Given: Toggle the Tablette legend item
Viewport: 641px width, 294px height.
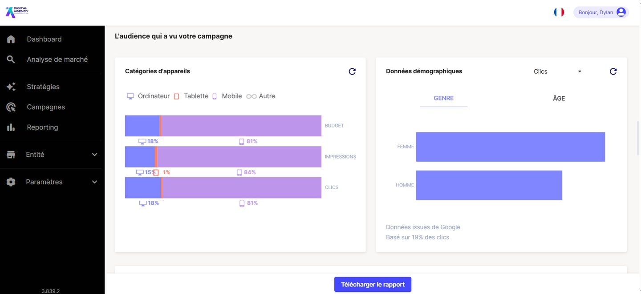Looking at the screenshot, I should tap(191, 96).
